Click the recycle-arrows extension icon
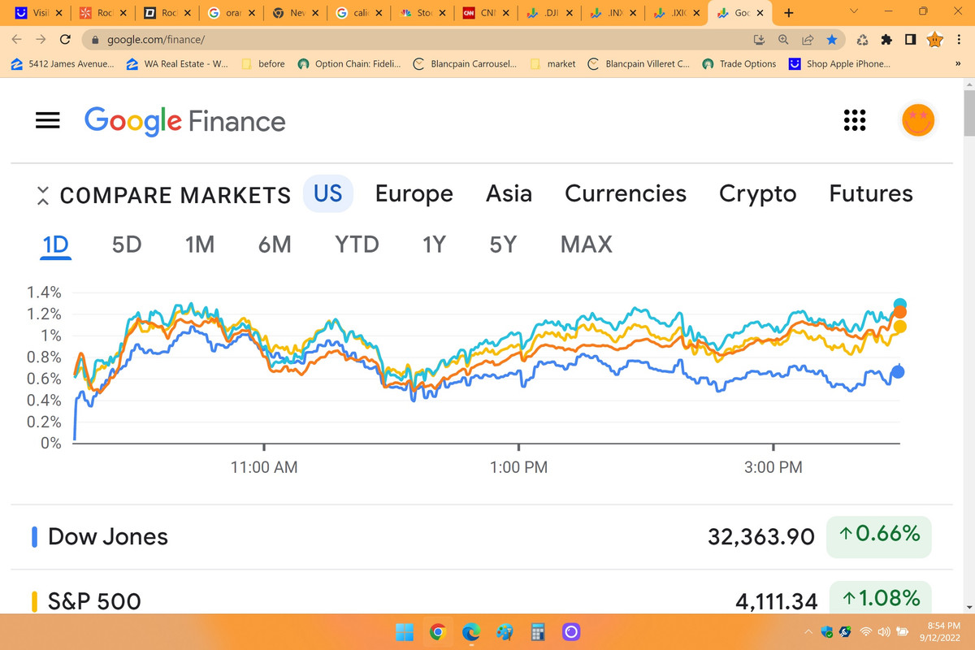Viewport: 975px width, 650px height. click(864, 39)
